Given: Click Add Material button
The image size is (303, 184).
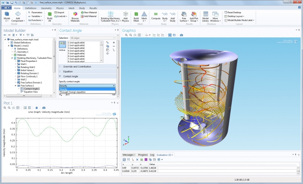Looking at the screenshot, I should (89, 16).
